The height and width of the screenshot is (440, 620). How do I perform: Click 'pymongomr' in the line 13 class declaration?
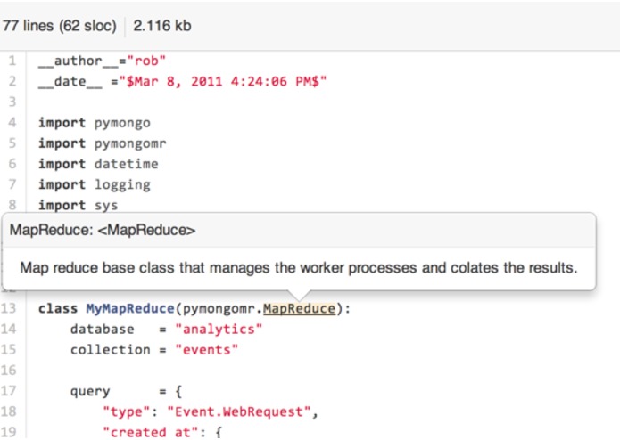[219, 309]
